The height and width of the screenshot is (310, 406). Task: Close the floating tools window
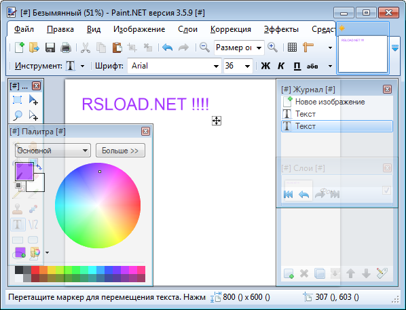(36, 85)
